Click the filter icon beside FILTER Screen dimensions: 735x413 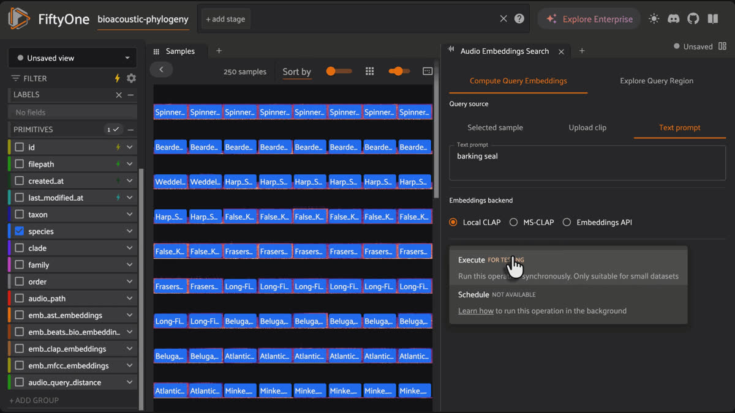[x=16, y=78]
